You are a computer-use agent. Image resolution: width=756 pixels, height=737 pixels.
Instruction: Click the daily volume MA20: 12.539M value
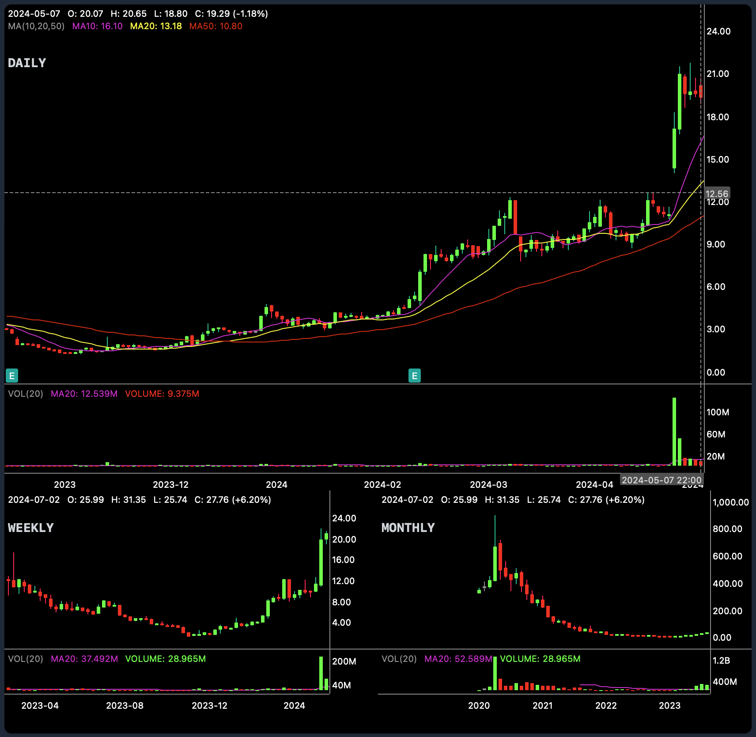pos(84,394)
